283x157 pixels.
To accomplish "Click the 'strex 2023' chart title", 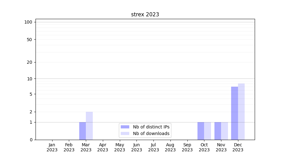I will [145, 14].
